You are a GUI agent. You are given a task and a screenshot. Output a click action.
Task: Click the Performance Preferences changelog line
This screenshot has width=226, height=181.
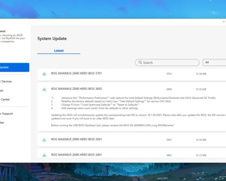pyautogui.click(x=133, y=98)
